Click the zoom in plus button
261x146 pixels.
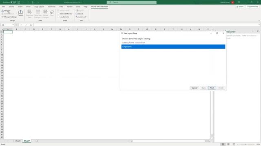click(254, 144)
